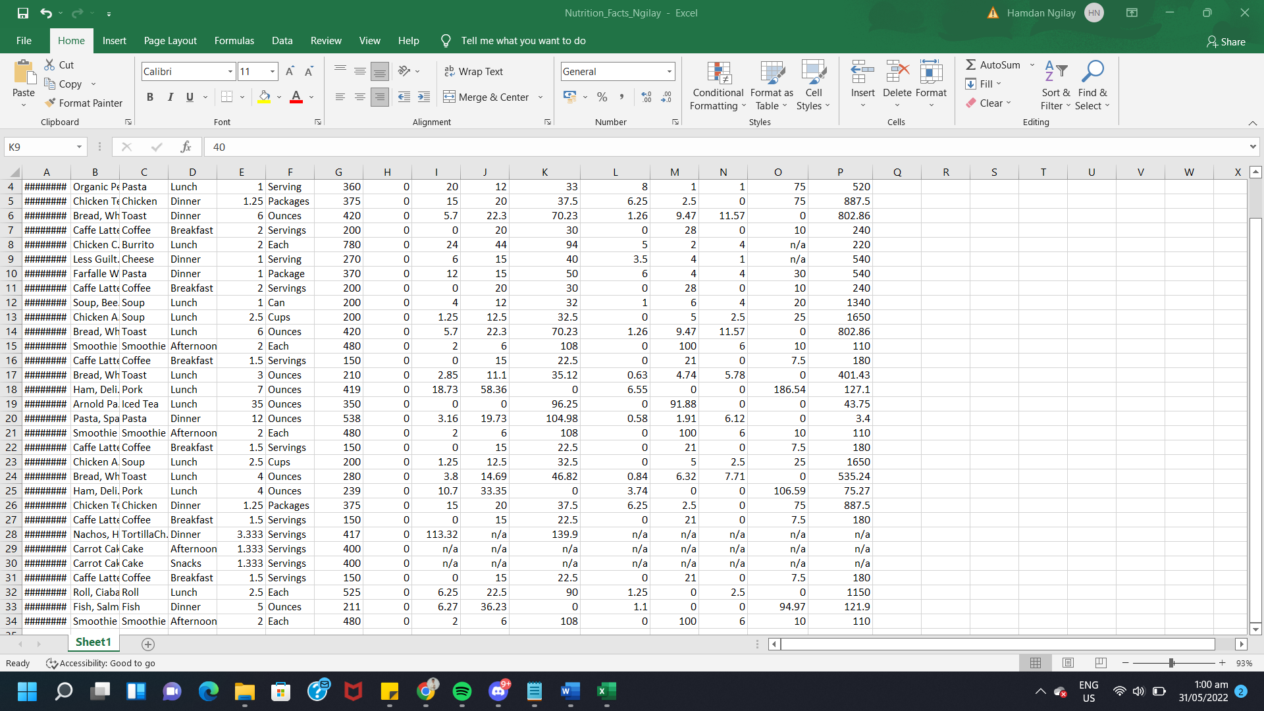Click the Share button

pyautogui.click(x=1226, y=41)
